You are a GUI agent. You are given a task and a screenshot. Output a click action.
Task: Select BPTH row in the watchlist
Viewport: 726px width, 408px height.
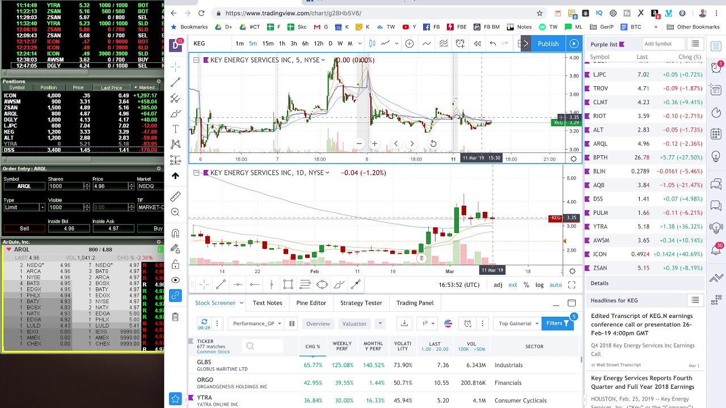[x=645, y=158]
